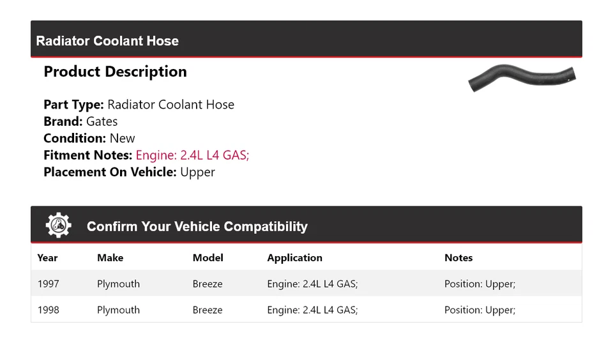Click the Notes column header

pyautogui.click(x=458, y=258)
